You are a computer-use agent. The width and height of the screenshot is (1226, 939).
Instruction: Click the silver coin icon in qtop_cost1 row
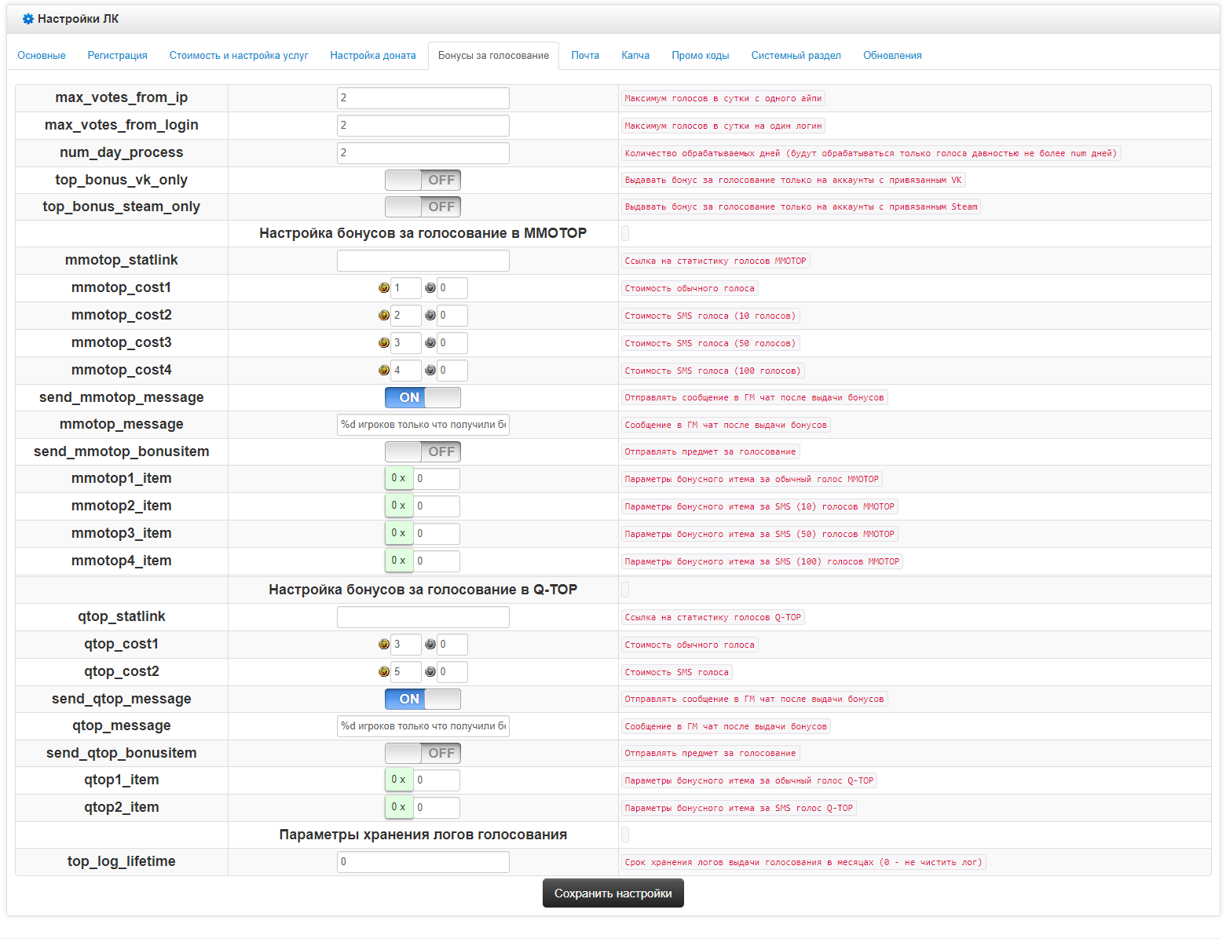pos(430,645)
